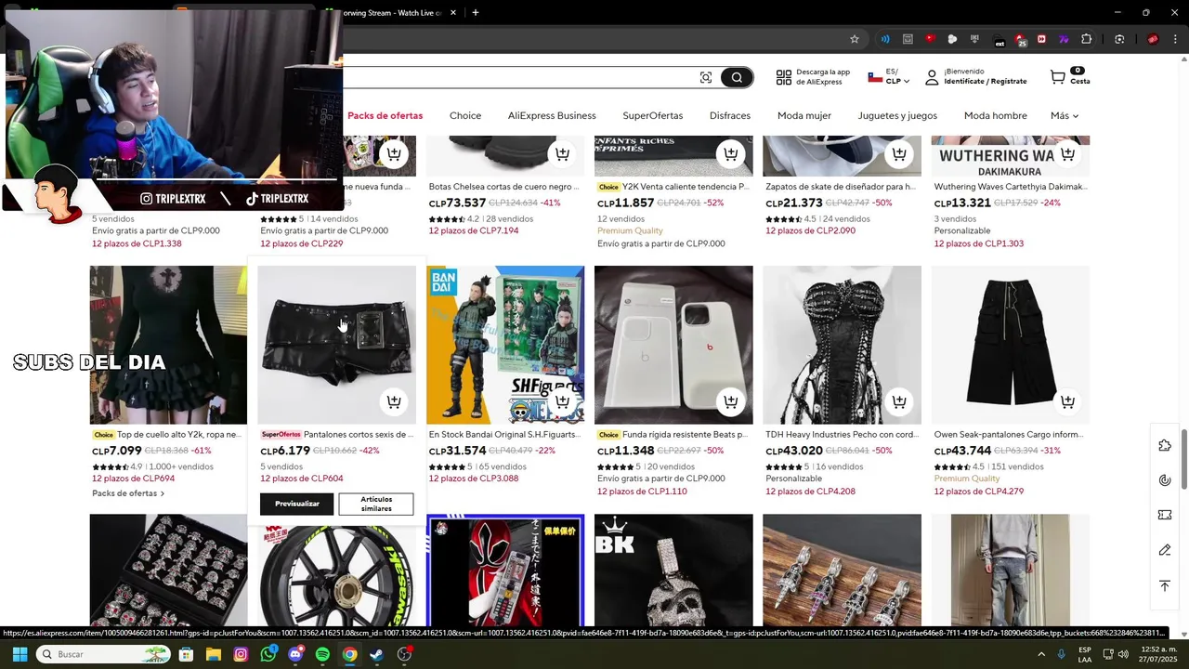Click the puzzle-piece icon in floating sidebar
The height and width of the screenshot is (669, 1189).
(x=1165, y=445)
